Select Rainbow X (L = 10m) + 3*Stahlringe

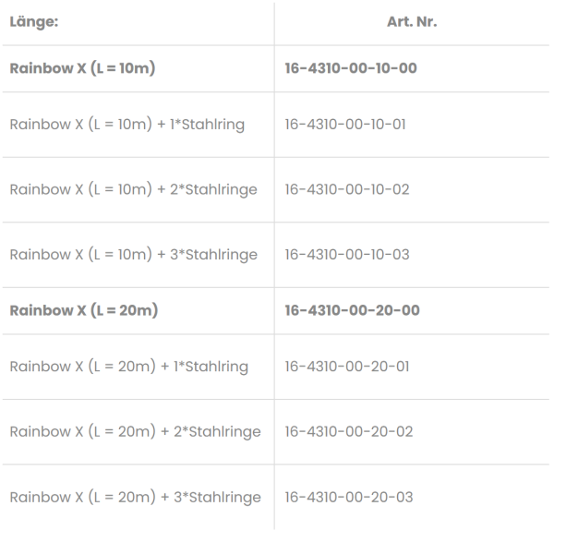click(x=133, y=254)
